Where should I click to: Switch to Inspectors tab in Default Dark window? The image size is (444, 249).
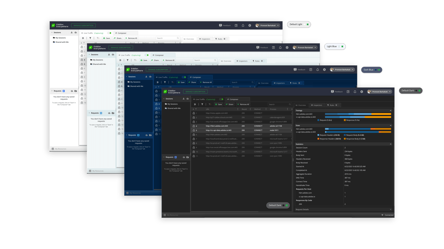coord(317,105)
